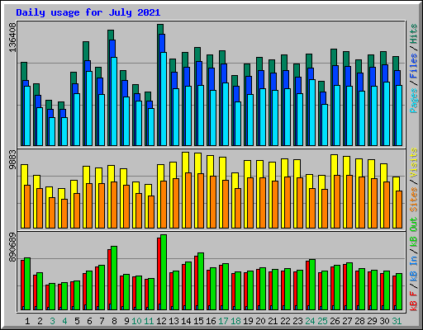Select day label 29 on the x-axis
Screen dimensions: 423x330
tap(372, 321)
